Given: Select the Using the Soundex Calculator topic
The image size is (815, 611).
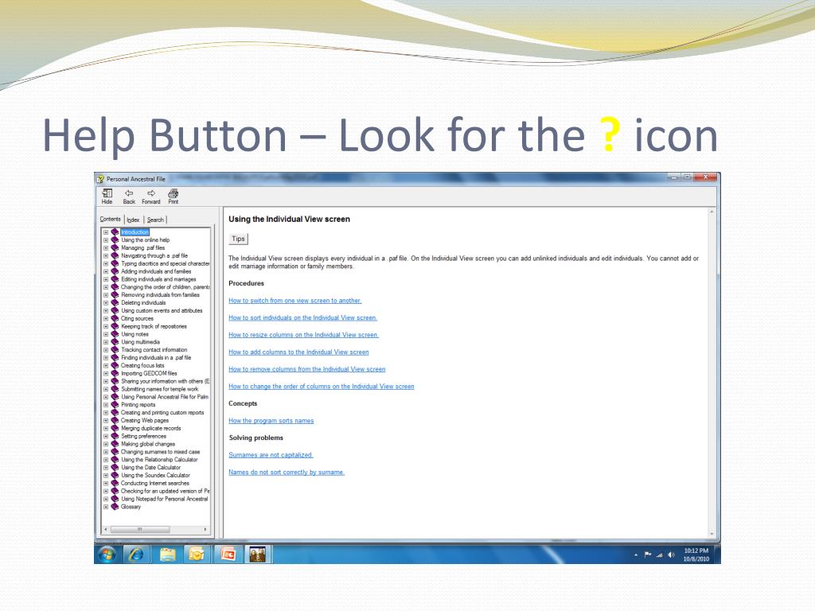Looking at the screenshot, I should click(155, 475).
